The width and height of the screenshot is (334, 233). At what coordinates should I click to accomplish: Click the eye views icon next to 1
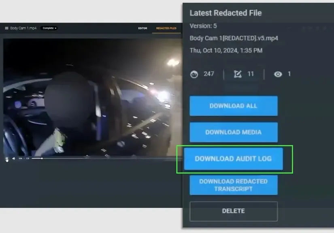pos(278,74)
